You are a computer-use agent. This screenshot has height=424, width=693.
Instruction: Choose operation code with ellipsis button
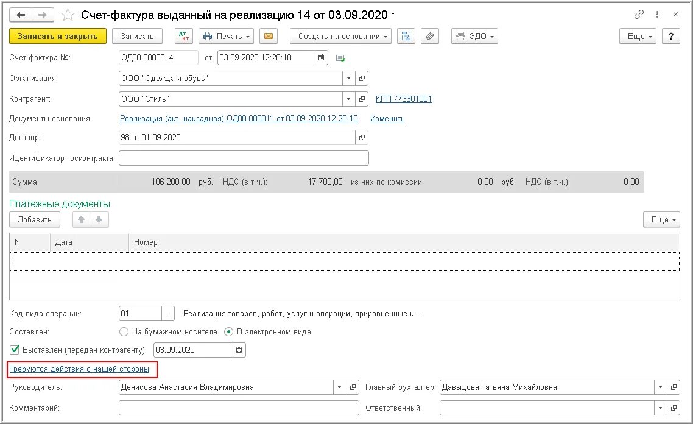click(x=168, y=314)
